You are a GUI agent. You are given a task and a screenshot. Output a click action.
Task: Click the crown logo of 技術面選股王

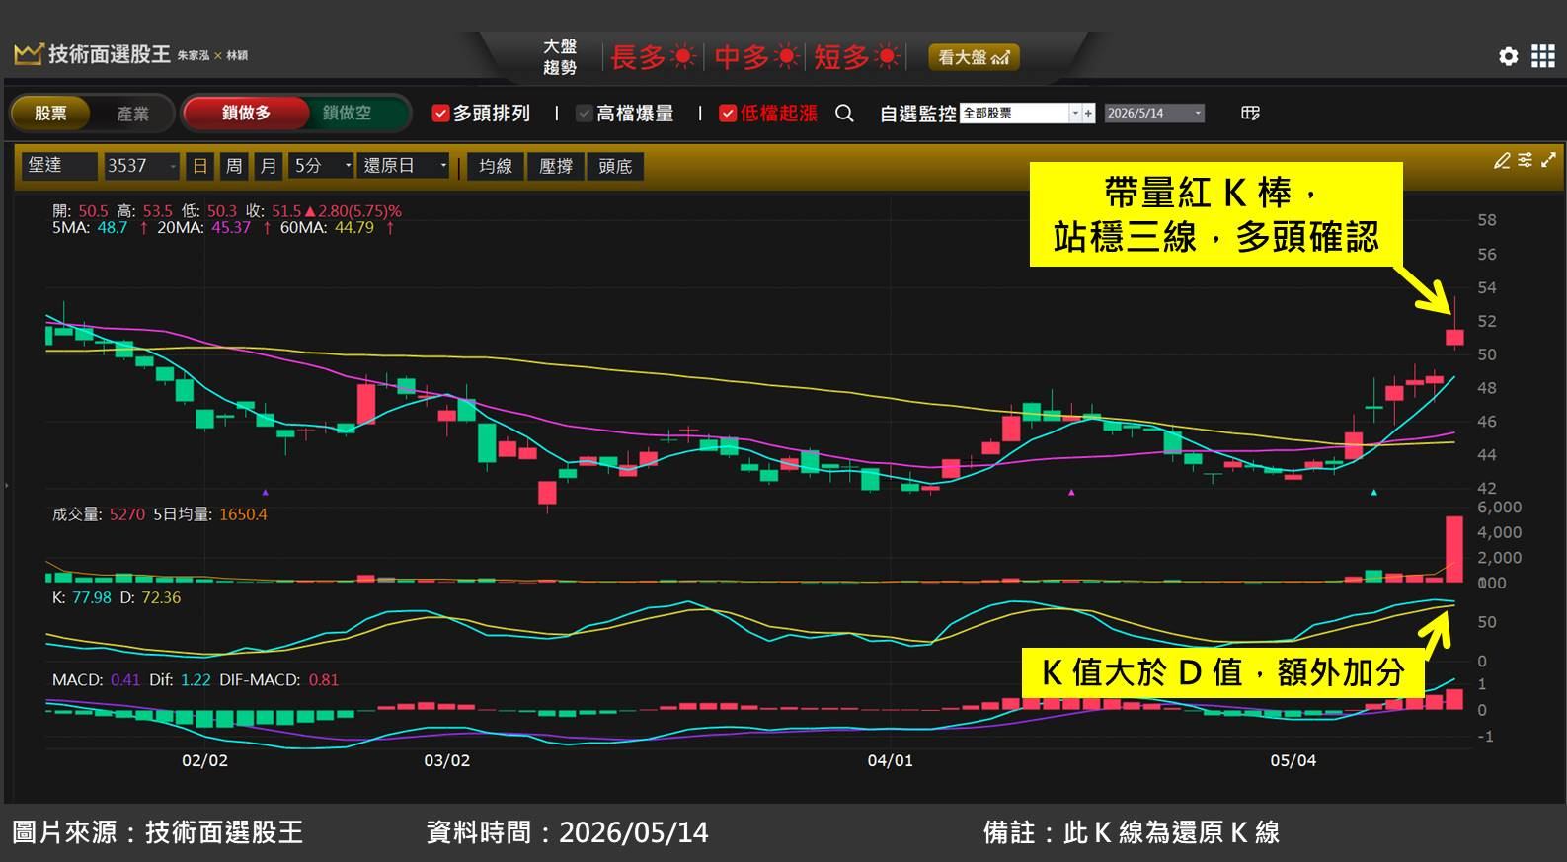pyautogui.click(x=28, y=53)
